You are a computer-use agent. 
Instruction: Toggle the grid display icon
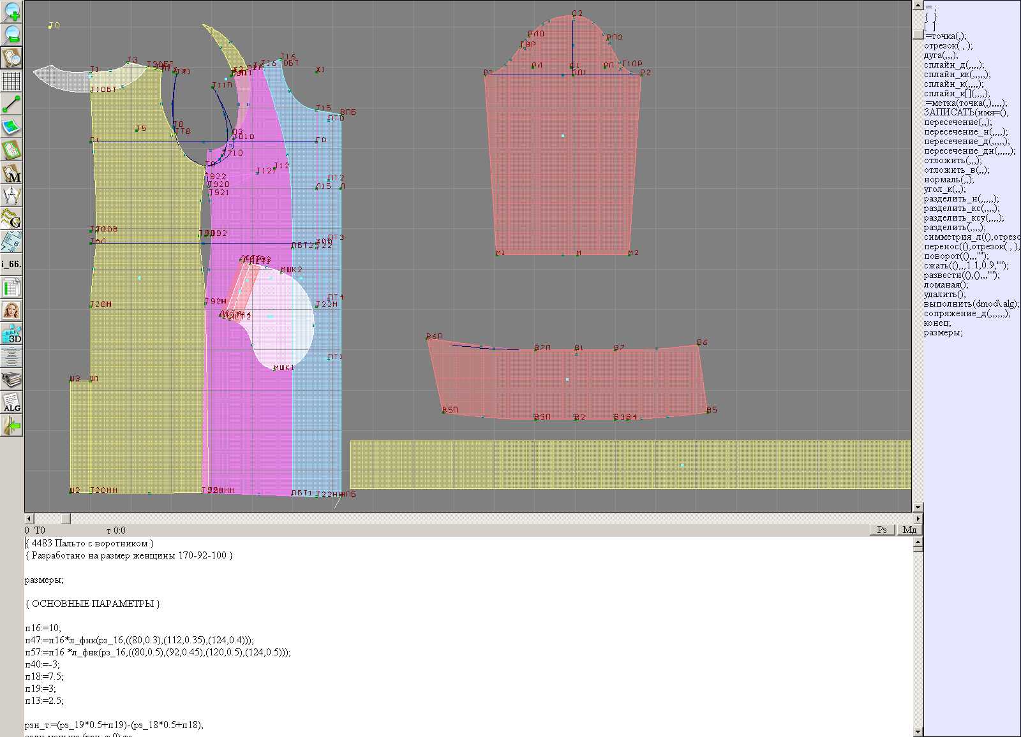(11, 81)
